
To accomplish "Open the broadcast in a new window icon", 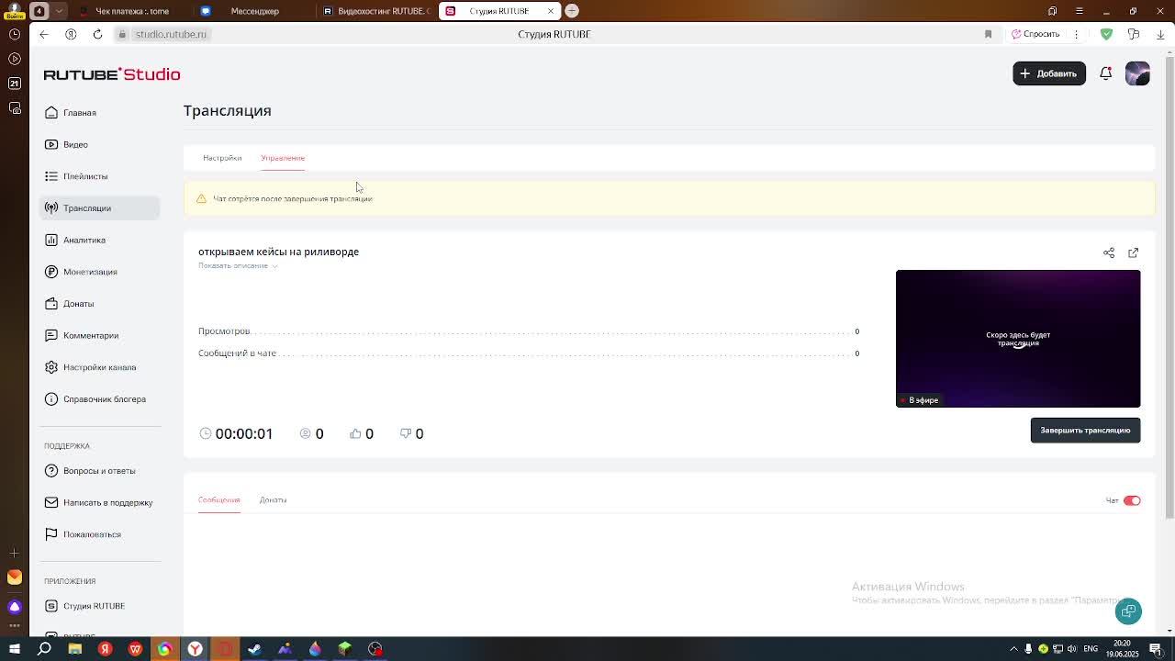I will point(1133,252).
